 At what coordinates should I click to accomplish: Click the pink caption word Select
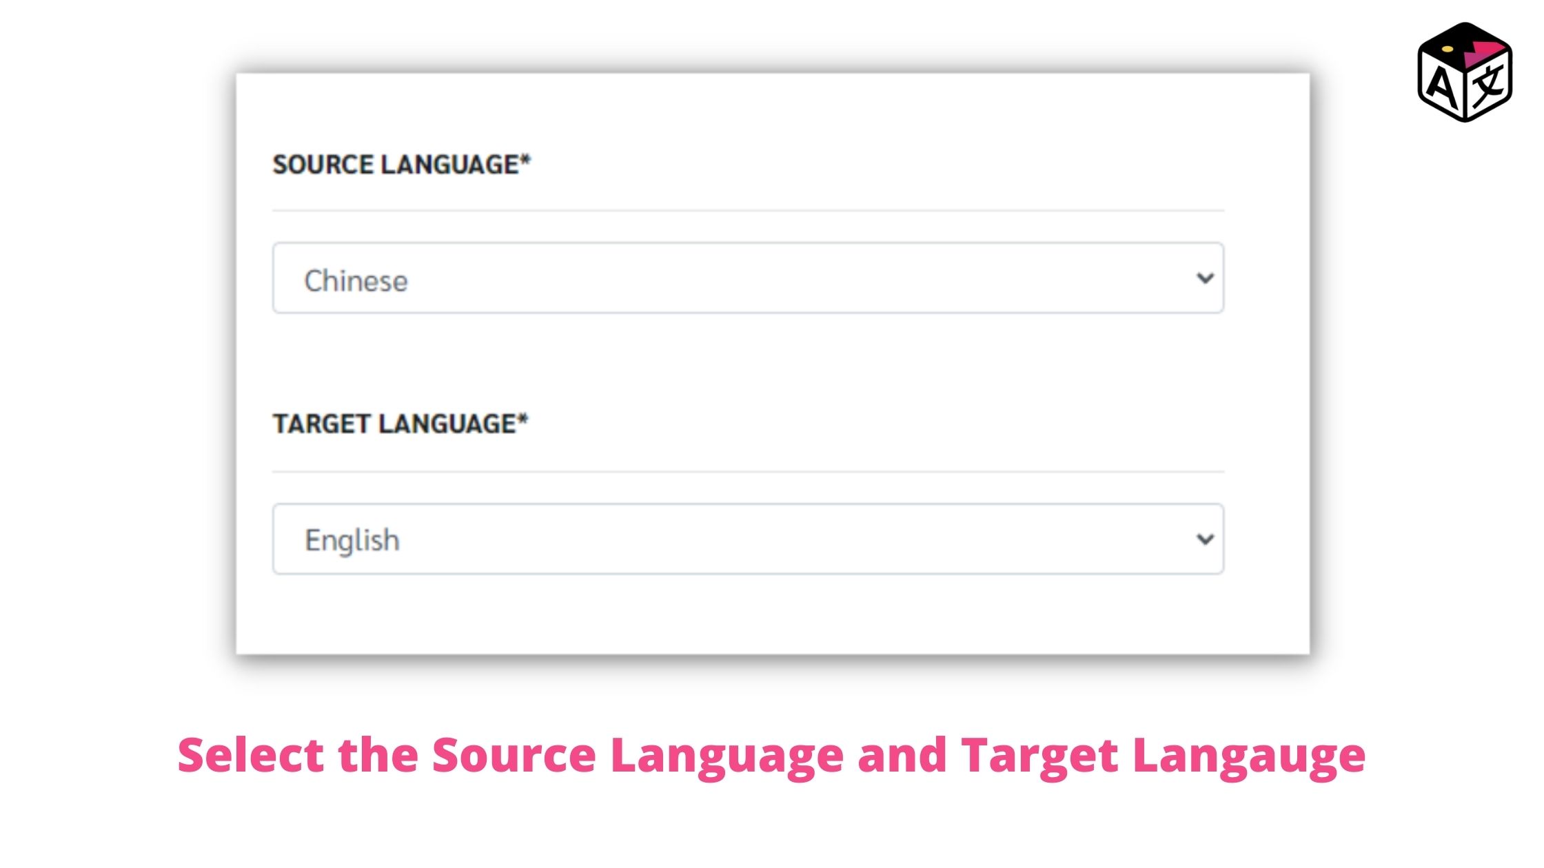[x=250, y=755]
